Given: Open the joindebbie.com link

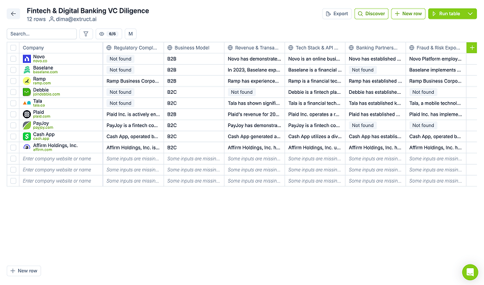Looking at the screenshot, I should (x=47, y=94).
